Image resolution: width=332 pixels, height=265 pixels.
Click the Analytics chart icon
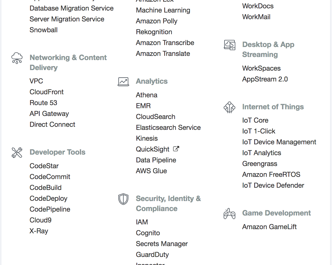coord(123,82)
